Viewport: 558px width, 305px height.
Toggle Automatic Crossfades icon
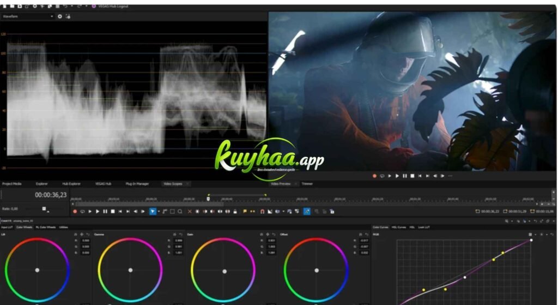(270, 212)
